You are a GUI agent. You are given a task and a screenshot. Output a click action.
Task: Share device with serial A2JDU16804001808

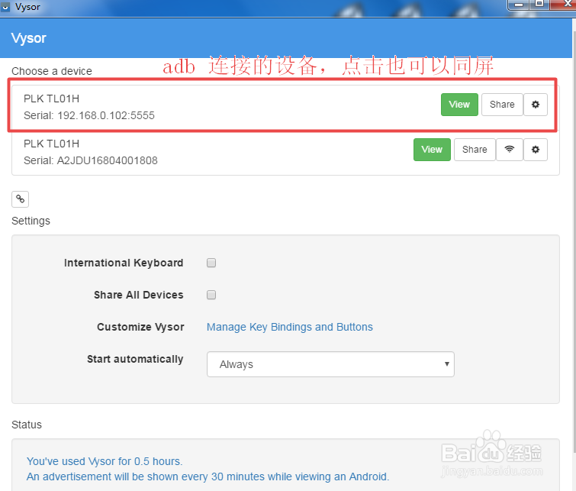475,150
